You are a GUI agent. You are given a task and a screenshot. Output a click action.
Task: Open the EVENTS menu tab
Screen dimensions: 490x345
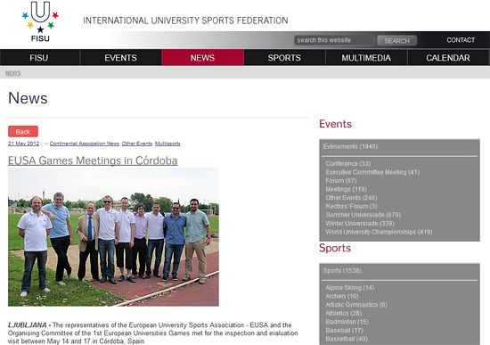(120, 58)
